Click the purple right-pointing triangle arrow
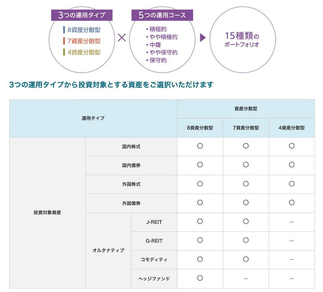Viewport: 323px width, 292px height. click(x=203, y=38)
